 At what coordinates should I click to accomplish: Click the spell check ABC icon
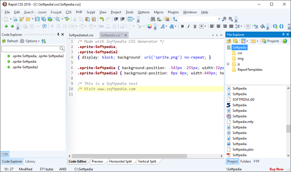(67, 19)
